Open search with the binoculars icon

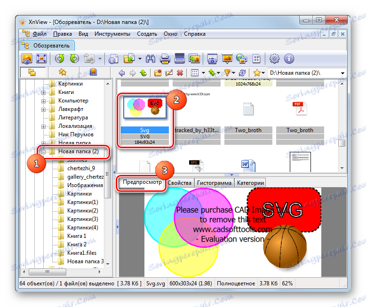coord(151,59)
